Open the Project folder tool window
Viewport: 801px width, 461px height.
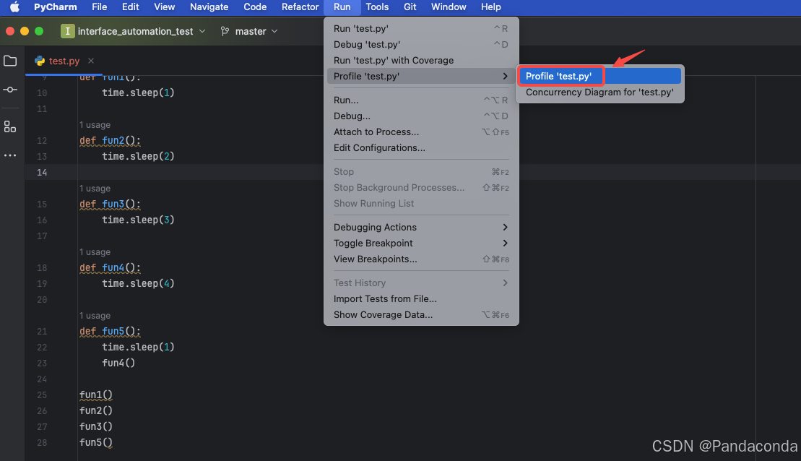point(10,61)
